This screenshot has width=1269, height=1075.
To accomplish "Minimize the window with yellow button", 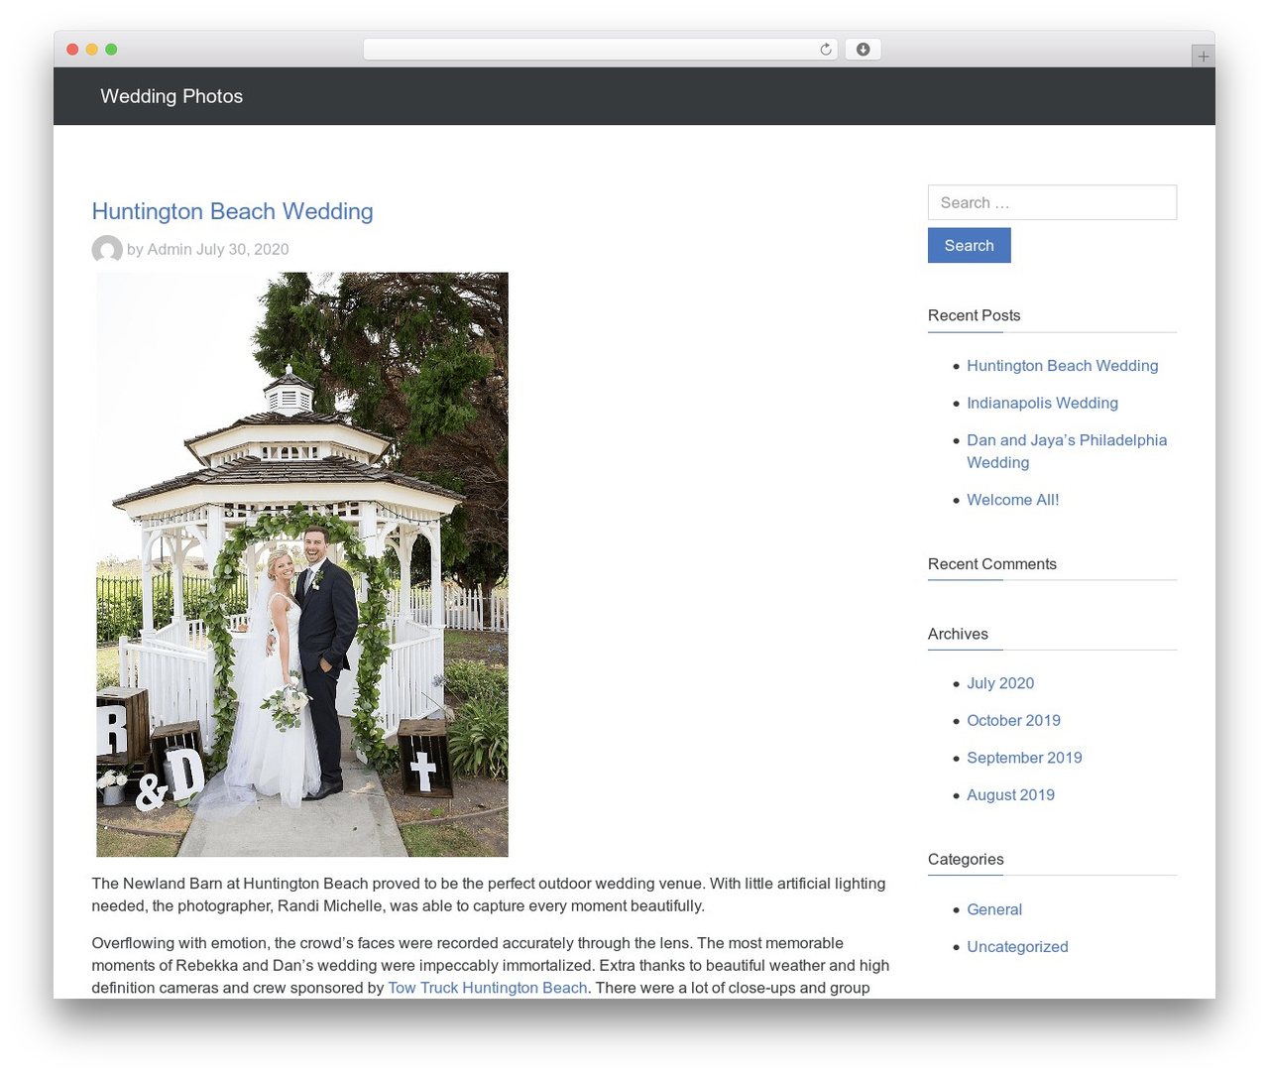I will pyautogui.click(x=91, y=50).
